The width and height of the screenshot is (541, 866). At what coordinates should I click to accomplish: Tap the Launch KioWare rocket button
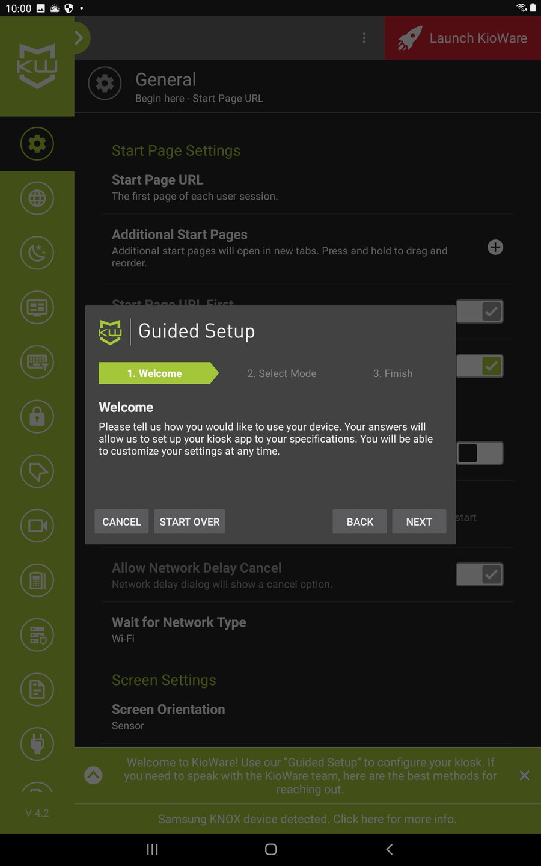(463, 38)
